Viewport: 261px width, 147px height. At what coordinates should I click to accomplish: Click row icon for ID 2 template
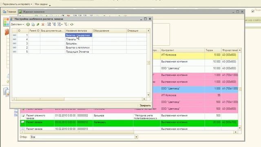[15, 48]
